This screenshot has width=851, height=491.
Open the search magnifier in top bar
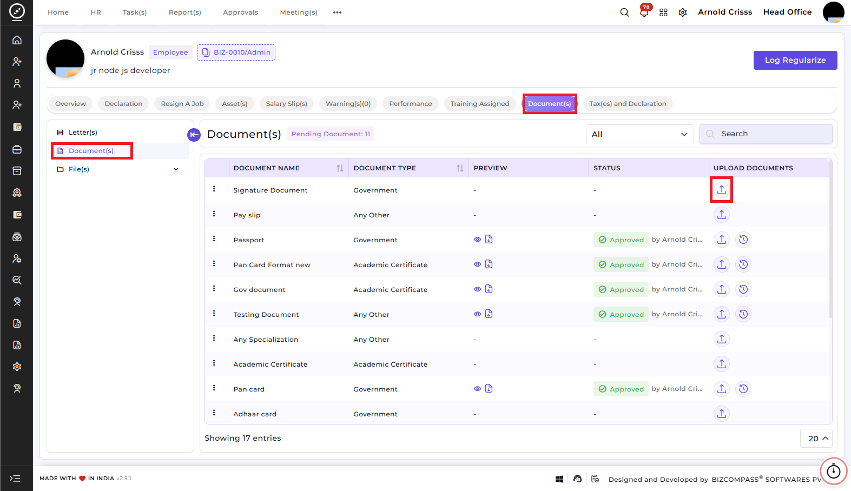click(x=624, y=12)
